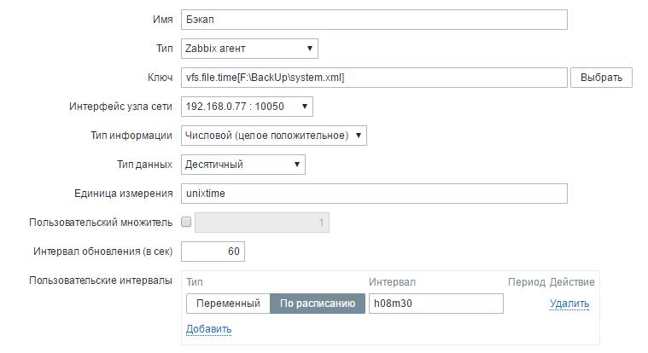
Task: Click the Добавить link
Action: (208, 328)
